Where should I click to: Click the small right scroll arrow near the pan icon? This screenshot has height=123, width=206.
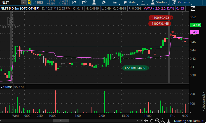(141, 120)
